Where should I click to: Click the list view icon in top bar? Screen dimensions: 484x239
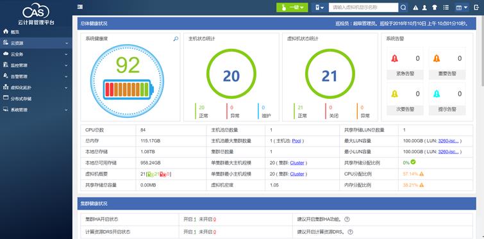tap(446, 8)
